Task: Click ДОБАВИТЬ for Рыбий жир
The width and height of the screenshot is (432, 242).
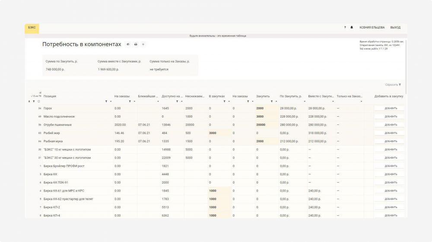Action: (x=389, y=133)
